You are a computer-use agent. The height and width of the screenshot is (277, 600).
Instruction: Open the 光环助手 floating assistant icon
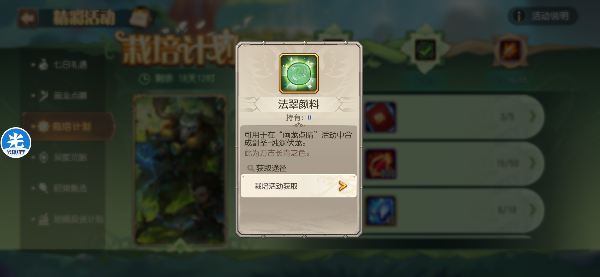(x=16, y=143)
